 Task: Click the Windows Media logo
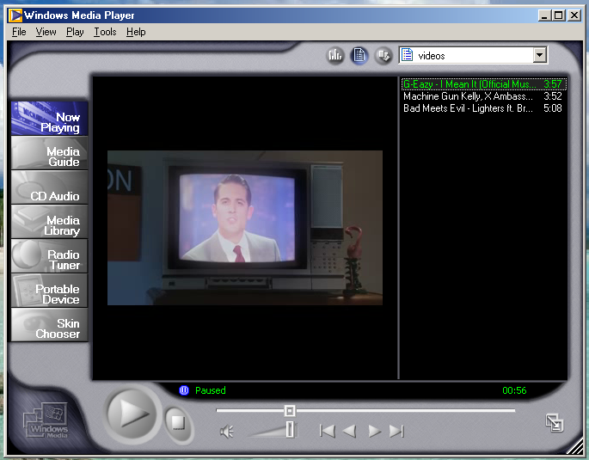click(x=46, y=420)
